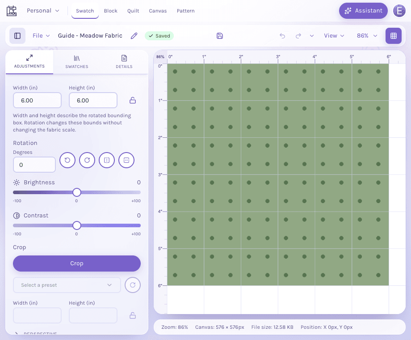The height and width of the screenshot is (340, 411).
Task: Switch to the Canvas tab
Action: tap(158, 11)
